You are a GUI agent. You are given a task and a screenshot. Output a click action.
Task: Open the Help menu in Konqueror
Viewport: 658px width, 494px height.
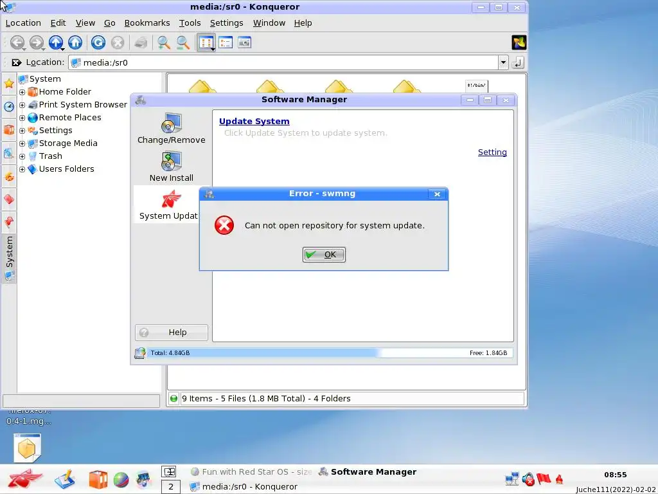coord(303,23)
